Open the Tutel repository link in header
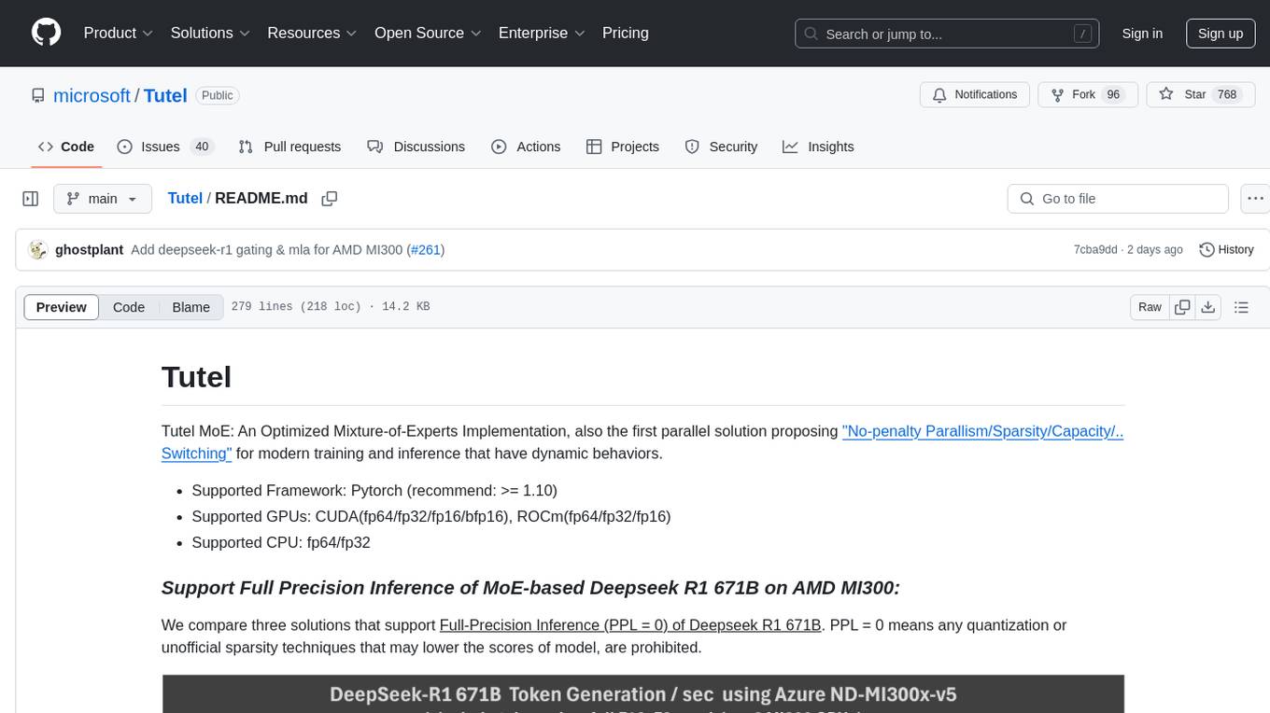Screen dimensions: 1270x713 point(165,95)
